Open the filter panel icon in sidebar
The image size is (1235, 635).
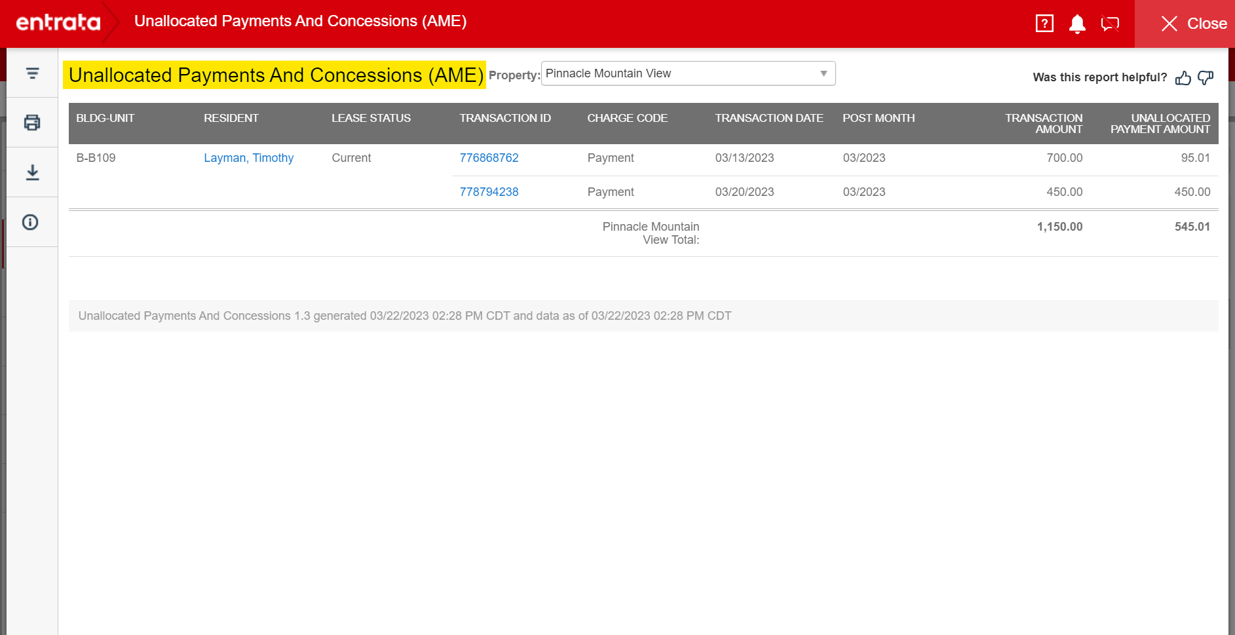tap(32, 73)
